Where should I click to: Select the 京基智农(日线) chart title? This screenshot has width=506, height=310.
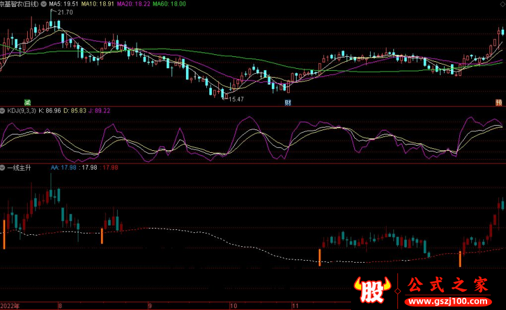tap(19, 4)
